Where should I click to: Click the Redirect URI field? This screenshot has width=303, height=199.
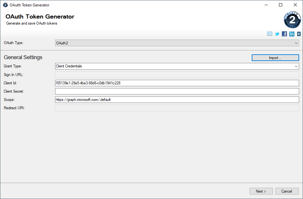176,108
